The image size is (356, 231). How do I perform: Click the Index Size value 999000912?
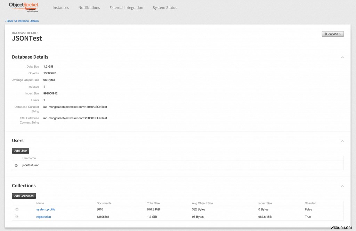(x=50, y=93)
